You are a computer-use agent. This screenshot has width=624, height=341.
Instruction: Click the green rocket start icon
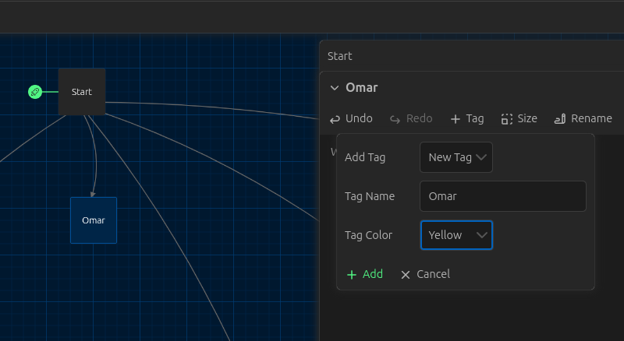tap(35, 92)
